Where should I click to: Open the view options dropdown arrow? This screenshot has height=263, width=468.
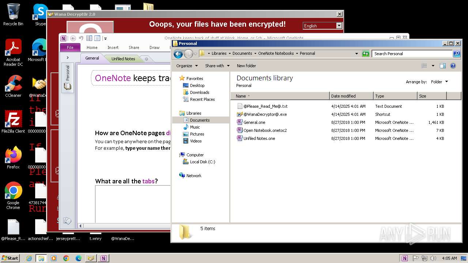click(x=433, y=66)
